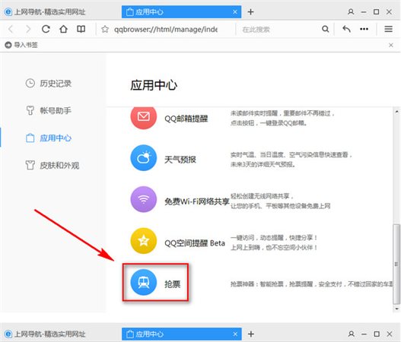Image resolution: width=401 pixels, height=342 pixels.
Task: Click the QQ邮箱提醒 envelope icon
Action: click(144, 117)
